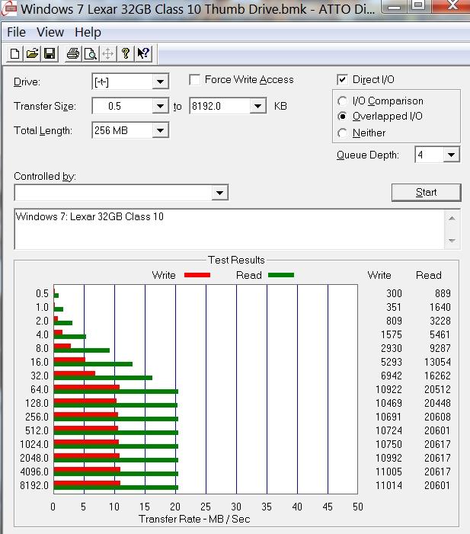Click inside the description text box

click(229, 229)
